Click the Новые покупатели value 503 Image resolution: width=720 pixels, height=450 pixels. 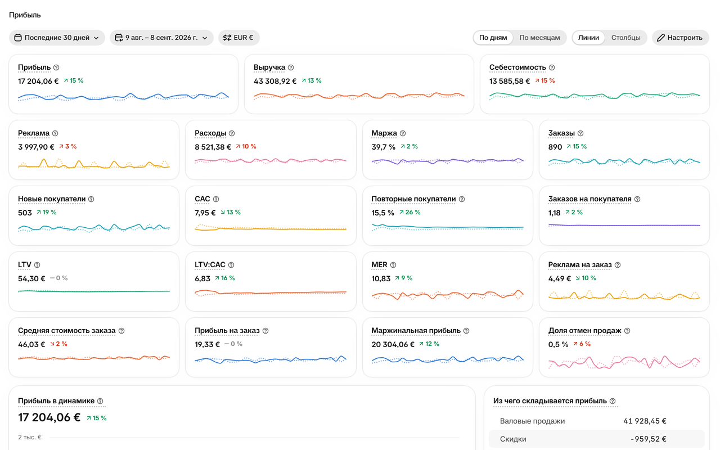coord(25,213)
